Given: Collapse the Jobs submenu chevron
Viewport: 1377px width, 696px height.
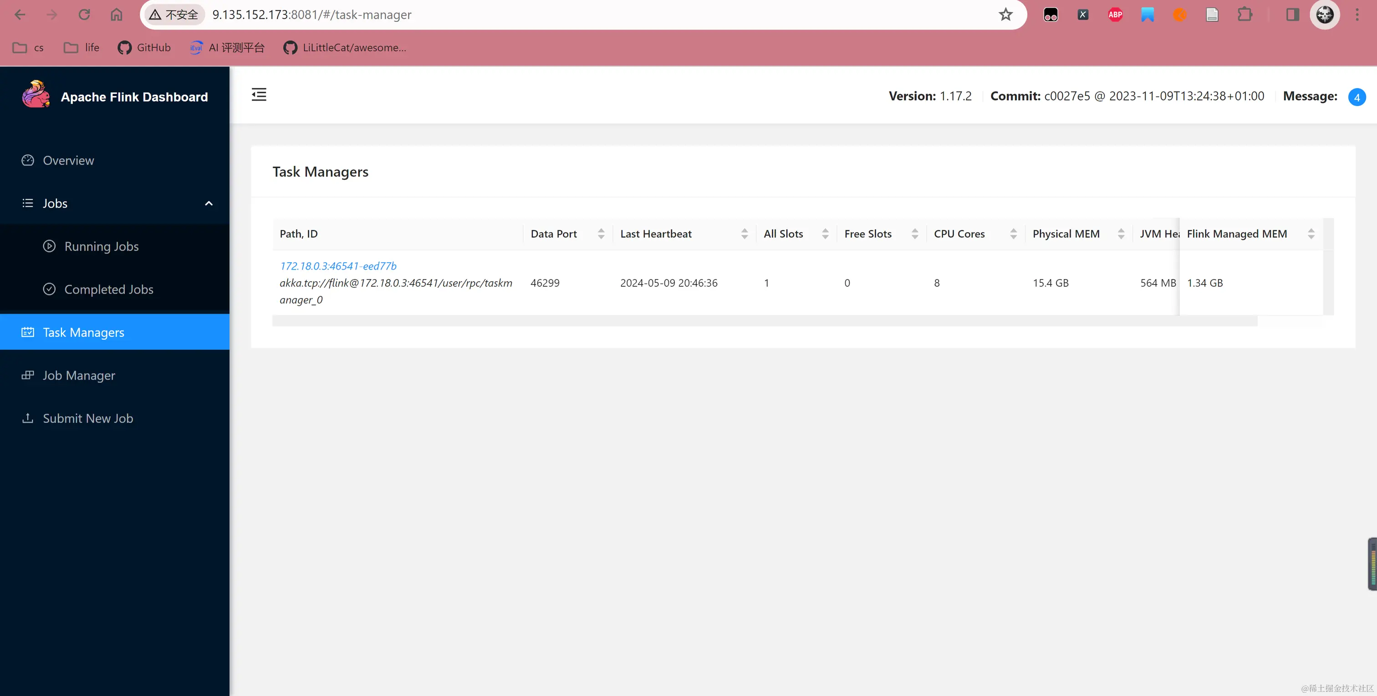Looking at the screenshot, I should point(209,203).
